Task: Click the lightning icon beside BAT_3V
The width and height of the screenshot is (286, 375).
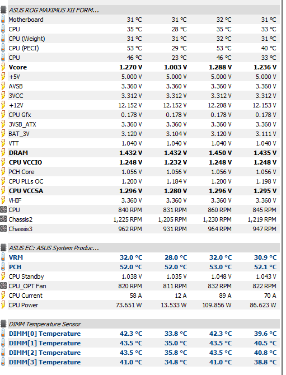Action: [3, 134]
